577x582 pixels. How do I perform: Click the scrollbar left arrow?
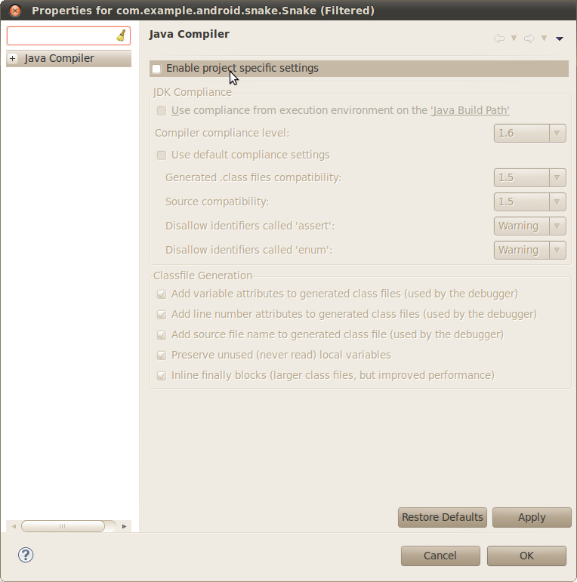14,526
